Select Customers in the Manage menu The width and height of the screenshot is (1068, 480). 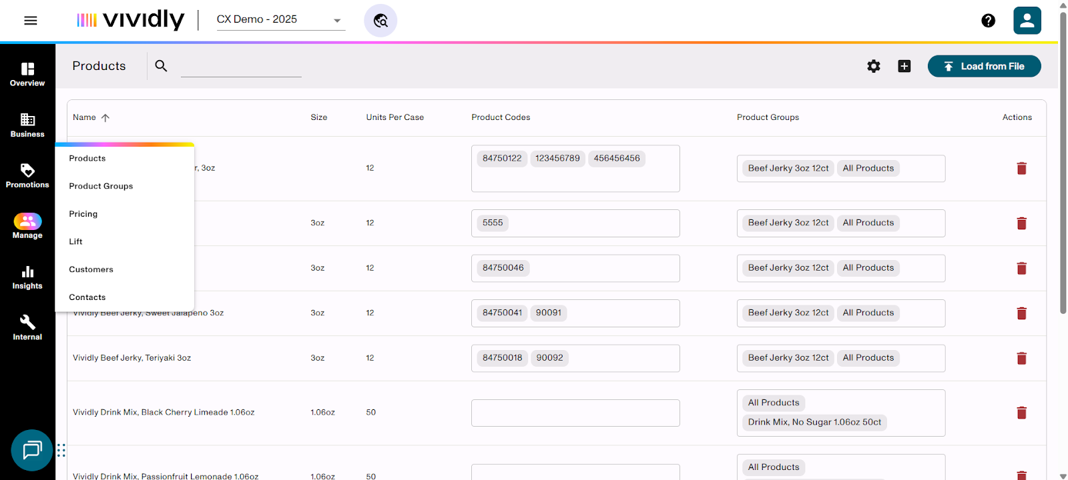click(91, 269)
